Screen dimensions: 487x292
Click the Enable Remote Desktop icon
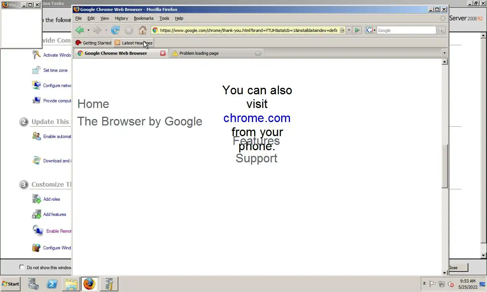point(38,230)
